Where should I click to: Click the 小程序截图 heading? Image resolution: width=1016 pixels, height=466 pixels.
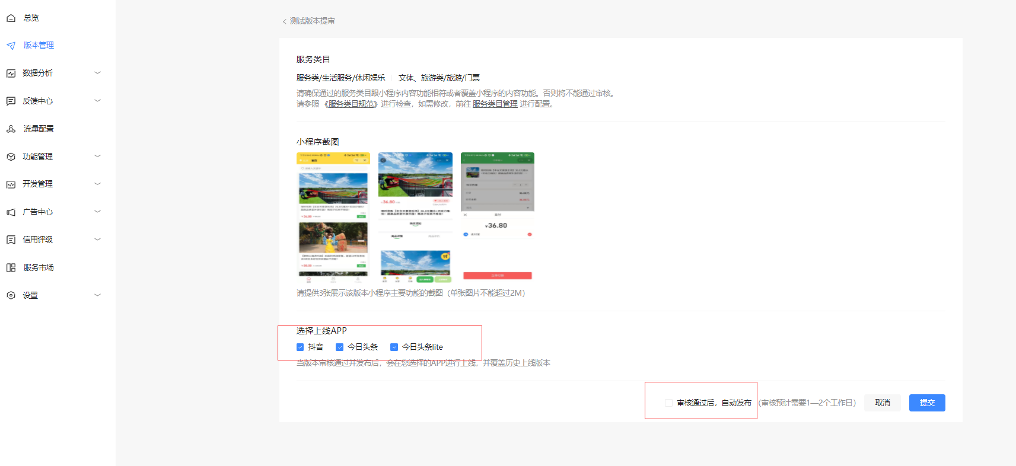(318, 142)
